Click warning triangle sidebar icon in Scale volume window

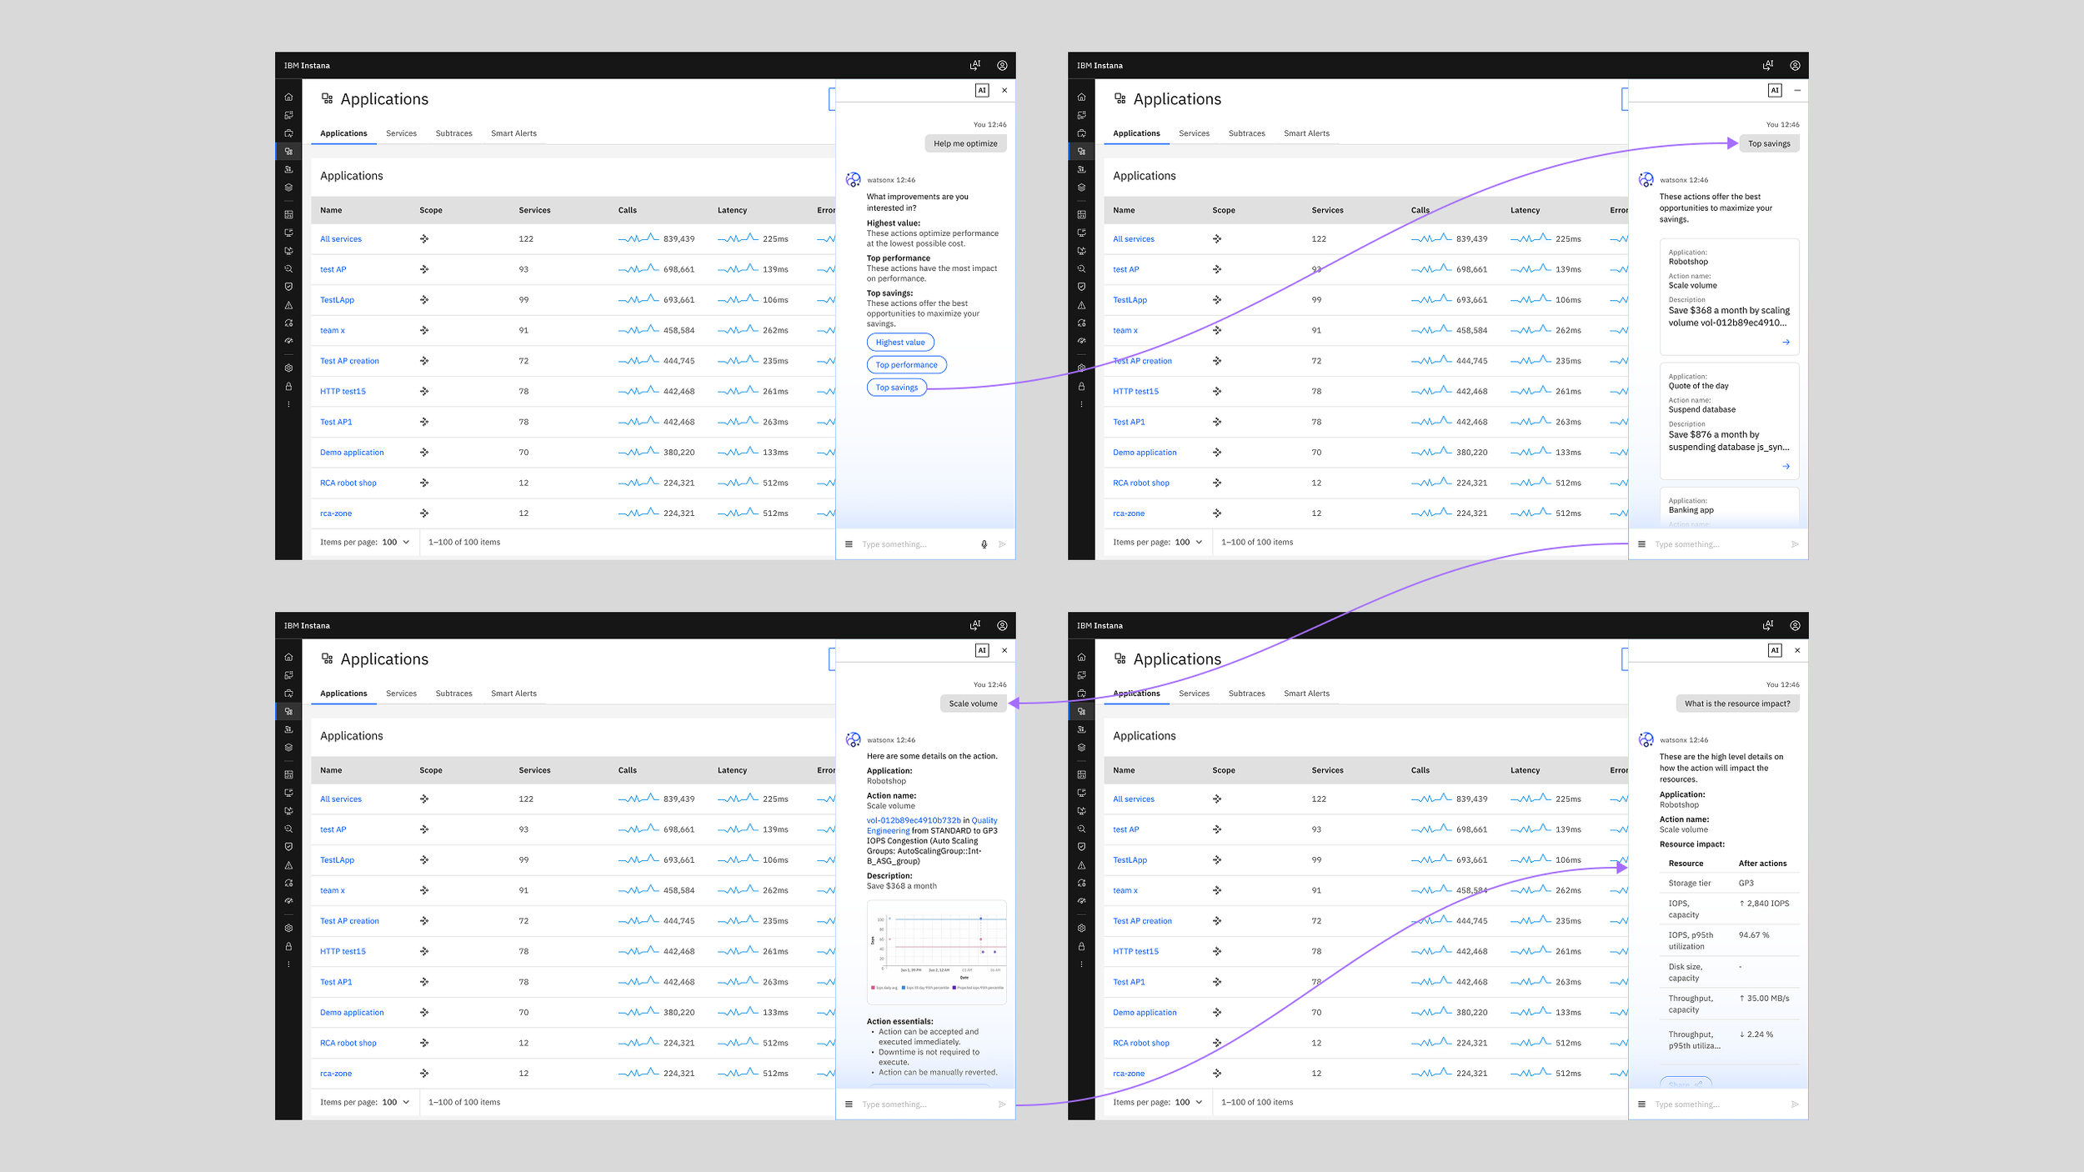[288, 865]
